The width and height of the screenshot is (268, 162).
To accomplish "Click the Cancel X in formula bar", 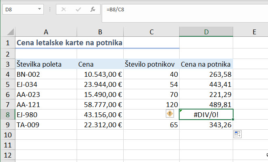I will [x=64, y=9].
